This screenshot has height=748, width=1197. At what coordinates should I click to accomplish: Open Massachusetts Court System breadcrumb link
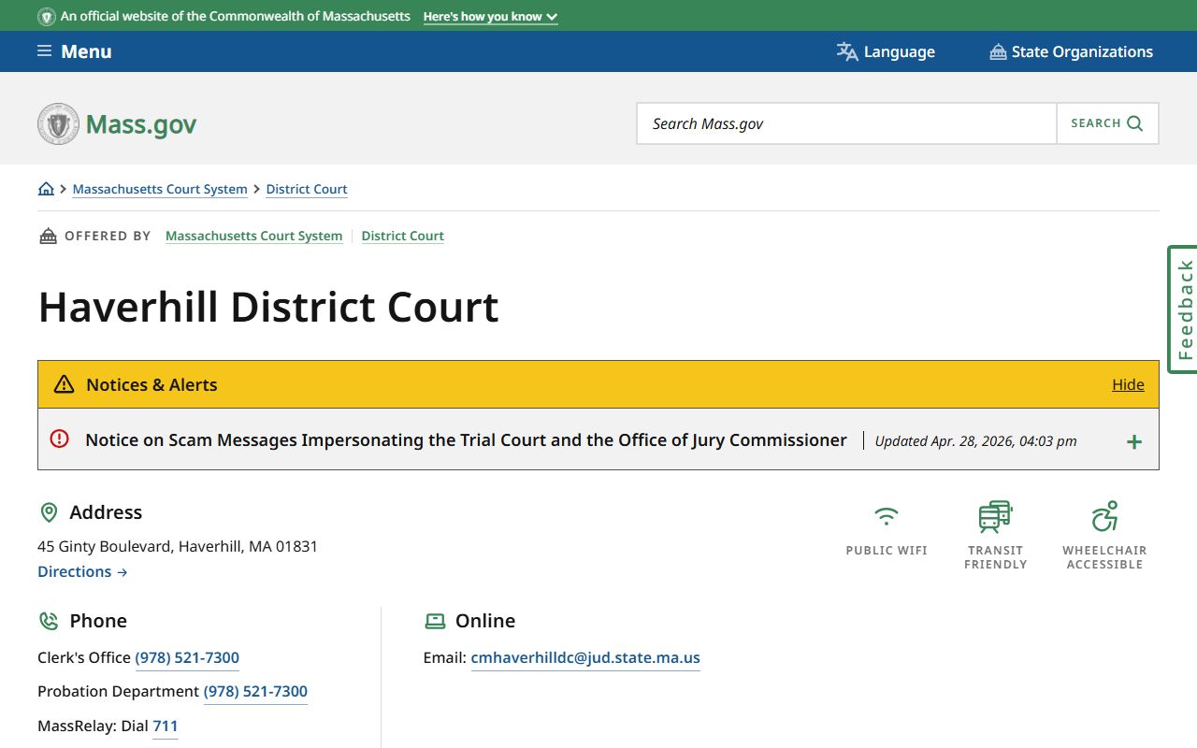pos(160,189)
